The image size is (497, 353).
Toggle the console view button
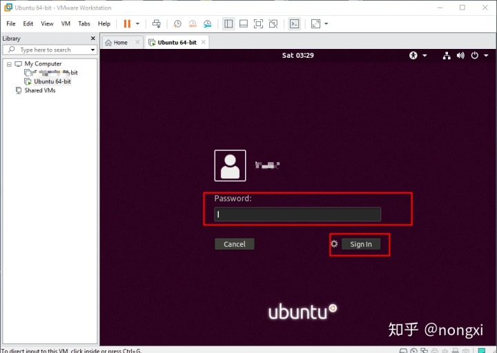[295, 23]
